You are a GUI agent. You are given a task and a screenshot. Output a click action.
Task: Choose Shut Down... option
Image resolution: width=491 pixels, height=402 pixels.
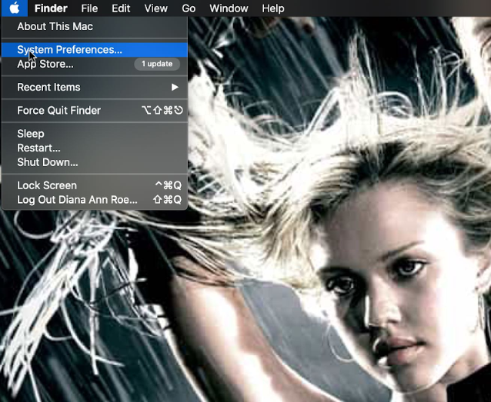[95, 162]
